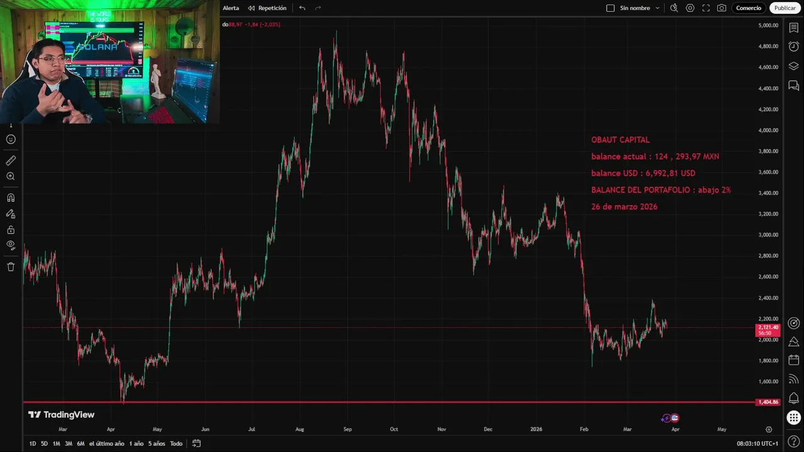Image resolution: width=804 pixels, height=452 pixels.
Task: Click the trash Remove drawings icon
Action: [x=11, y=267]
